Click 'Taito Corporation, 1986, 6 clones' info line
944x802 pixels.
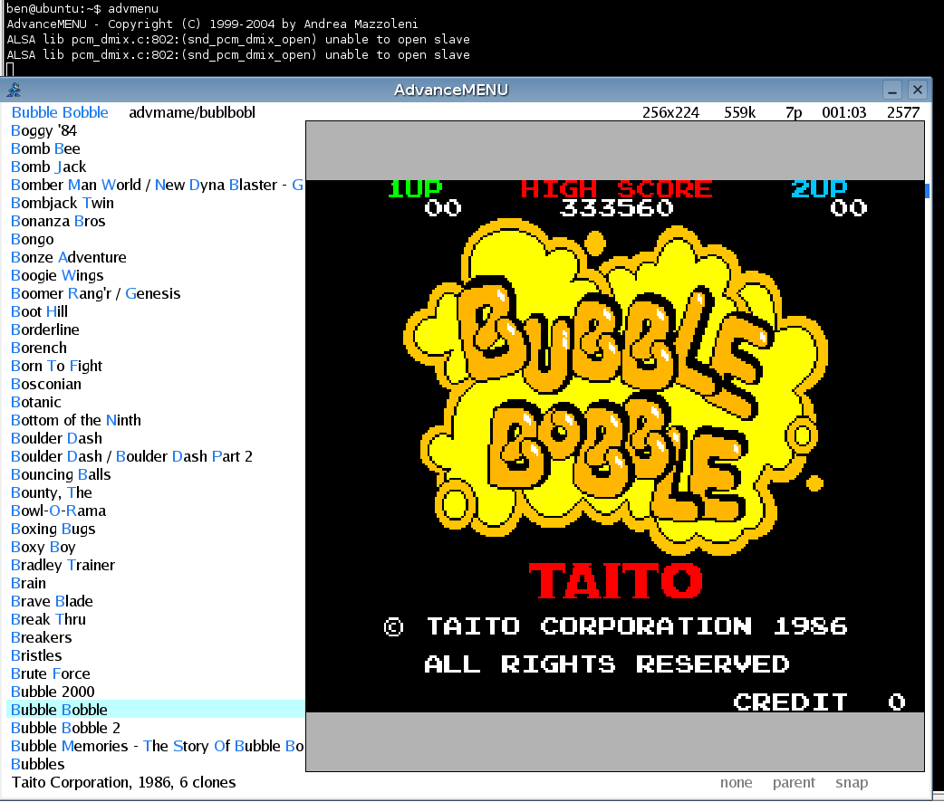coord(123,782)
